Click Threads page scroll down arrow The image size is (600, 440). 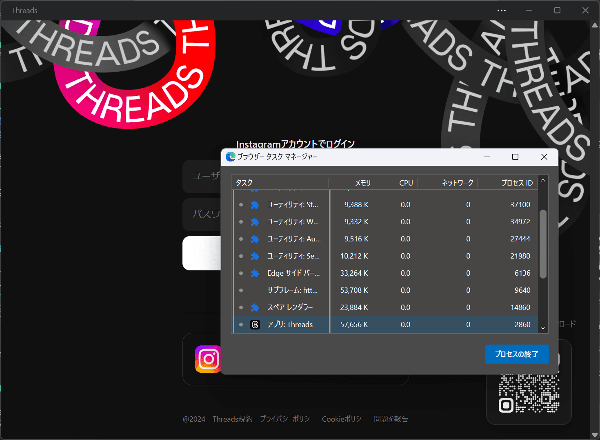click(595, 435)
